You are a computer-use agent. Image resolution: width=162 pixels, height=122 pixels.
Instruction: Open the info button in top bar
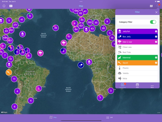tap(4, 6)
